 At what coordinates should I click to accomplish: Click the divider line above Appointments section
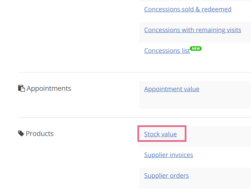134,72
